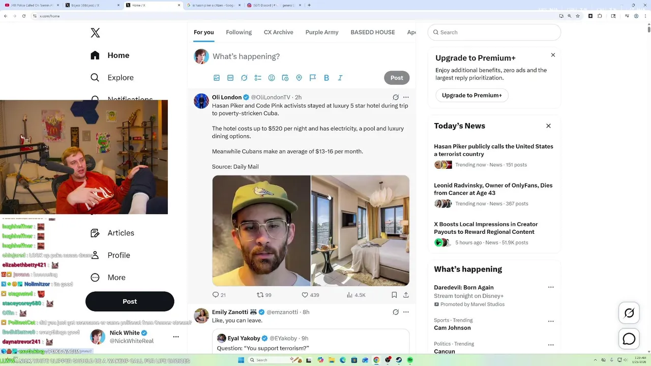The width and height of the screenshot is (651, 366).
Task: View analytics of Oli London's post
Action: click(x=356, y=295)
